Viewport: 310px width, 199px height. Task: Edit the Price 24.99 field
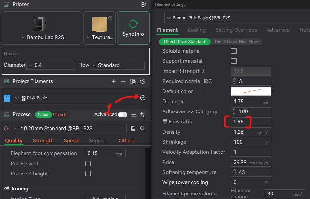[251, 162]
